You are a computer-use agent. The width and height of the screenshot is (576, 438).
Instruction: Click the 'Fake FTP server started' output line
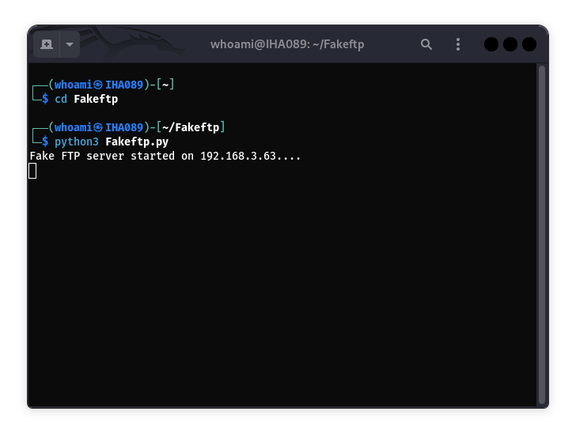(165, 156)
